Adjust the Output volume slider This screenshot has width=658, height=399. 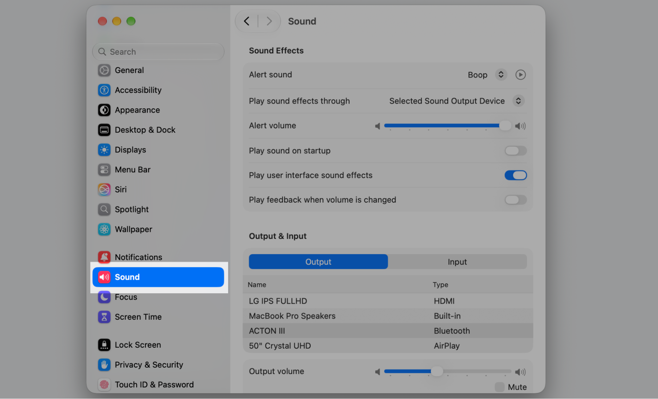(448, 371)
